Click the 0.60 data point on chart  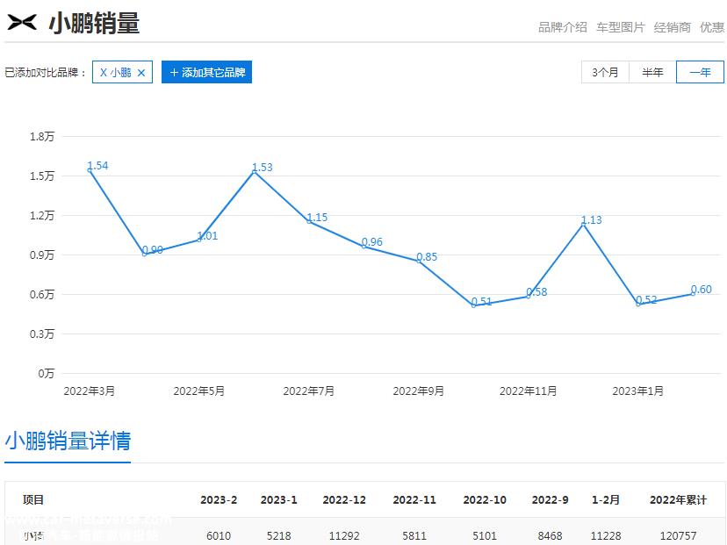coord(693,293)
